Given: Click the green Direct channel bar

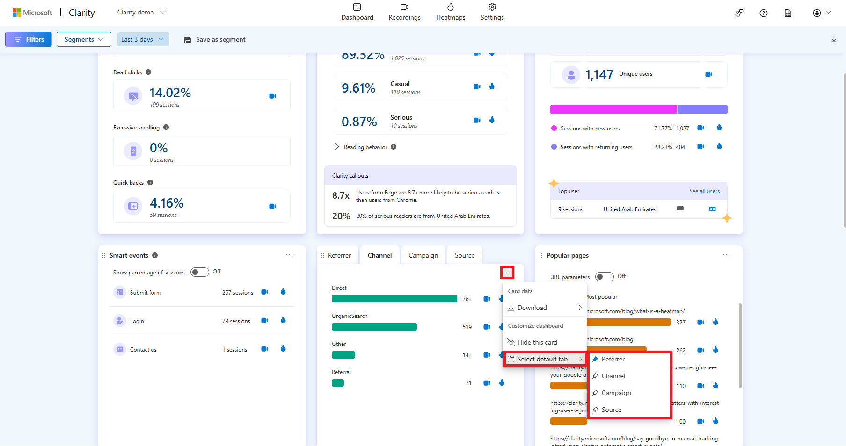Looking at the screenshot, I should (x=394, y=299).
